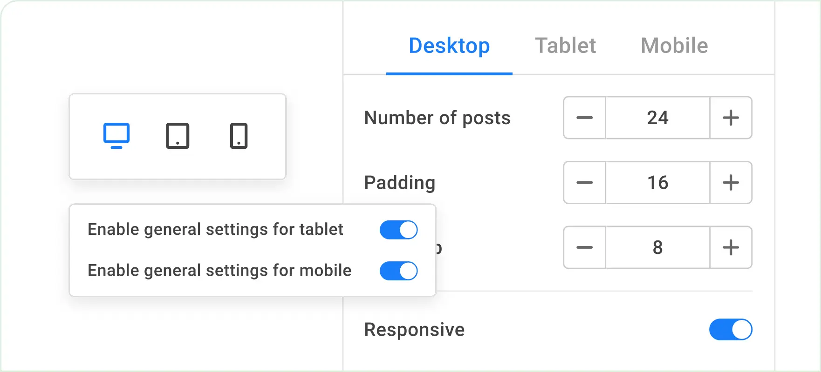Click the Responsive label text
The image size is (821, 372).
tap(414, 329)
